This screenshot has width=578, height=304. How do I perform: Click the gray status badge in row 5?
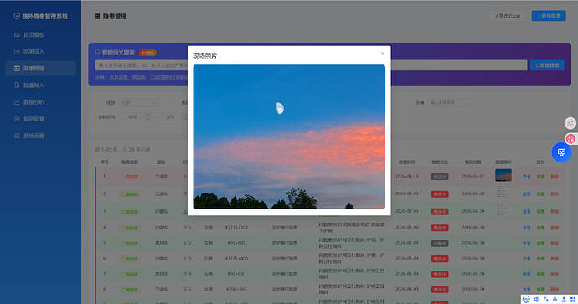440,243
